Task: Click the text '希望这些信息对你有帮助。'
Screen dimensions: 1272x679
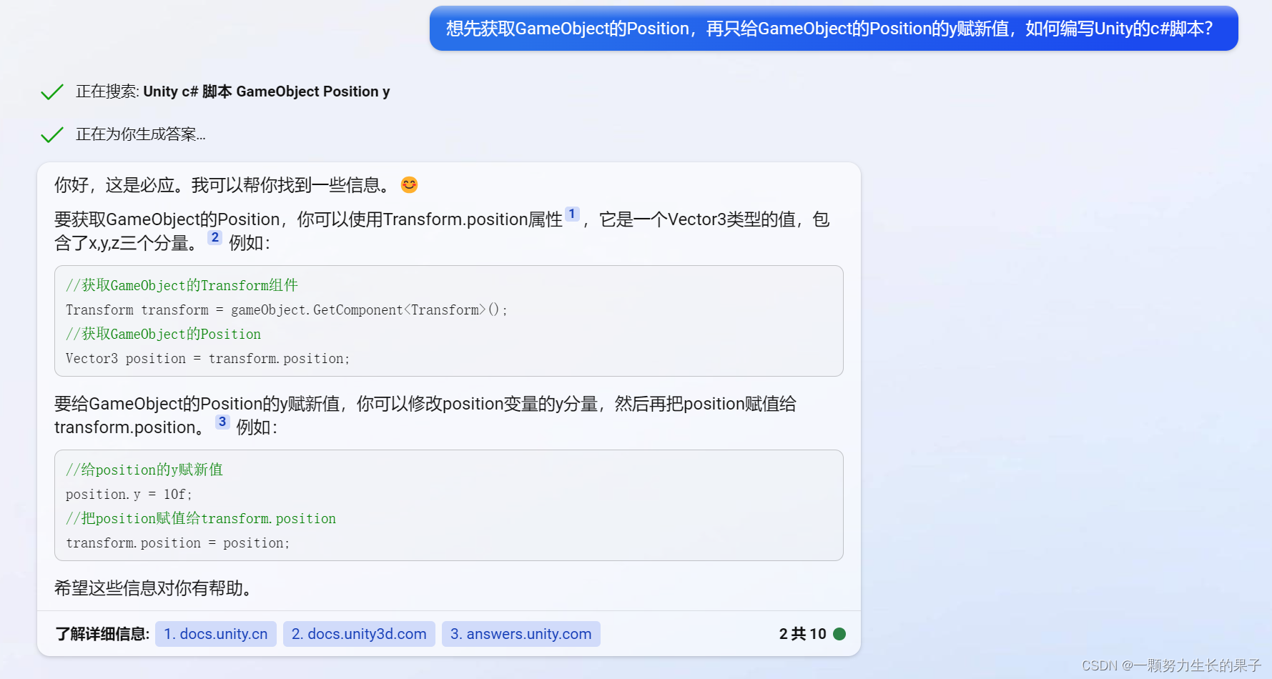Action: point(153,588)
